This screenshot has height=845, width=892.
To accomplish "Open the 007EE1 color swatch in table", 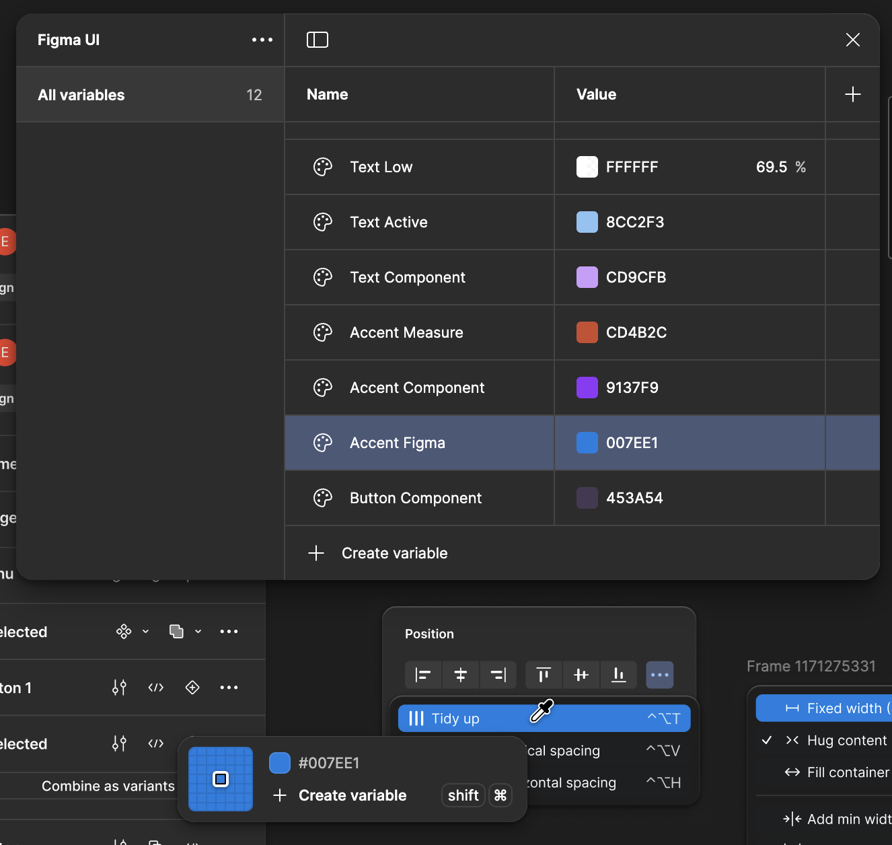I will click(x=587, y=443).
